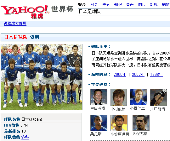
Task: Click the 球队教练 资料 link
Action: coord(25,137)
